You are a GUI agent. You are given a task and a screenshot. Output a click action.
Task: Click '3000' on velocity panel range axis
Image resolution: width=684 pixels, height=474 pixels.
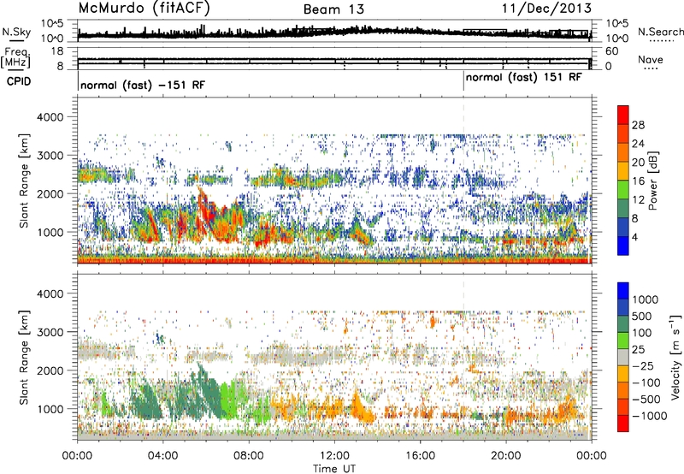(50, 332)
